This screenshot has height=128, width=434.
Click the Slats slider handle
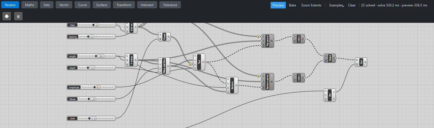[93, 25]
